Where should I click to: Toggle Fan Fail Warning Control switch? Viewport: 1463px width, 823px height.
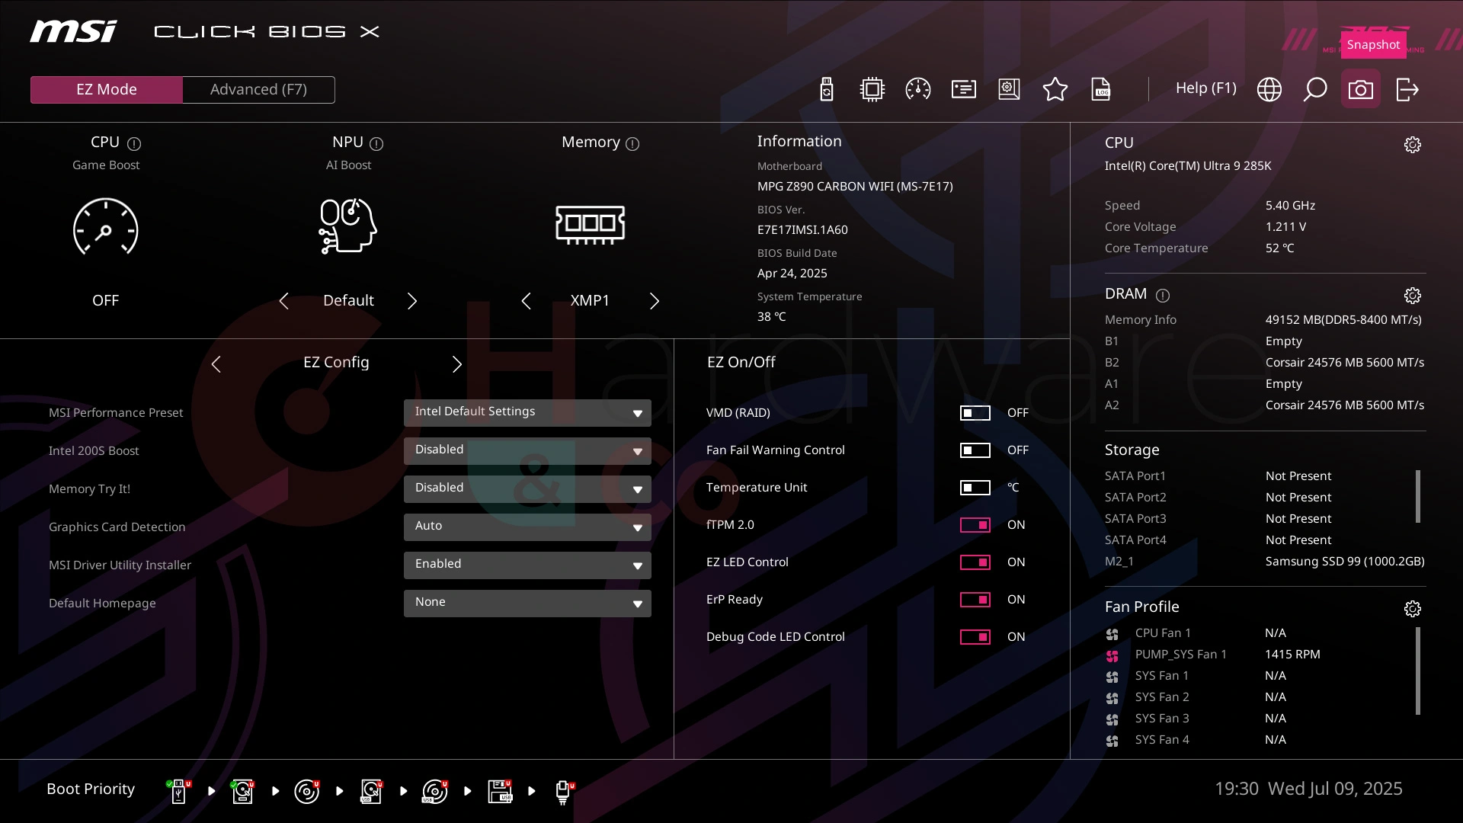[975, 450]
